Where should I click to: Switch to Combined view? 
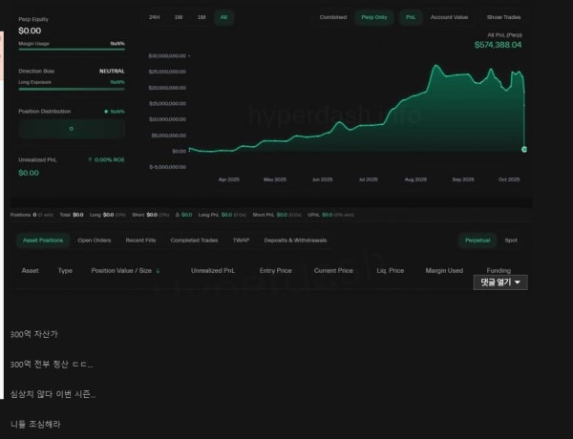coord(333,17)
